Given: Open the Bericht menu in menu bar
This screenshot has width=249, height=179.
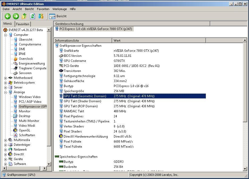Looking at the screenshot, I should click(x=29, y=9).
